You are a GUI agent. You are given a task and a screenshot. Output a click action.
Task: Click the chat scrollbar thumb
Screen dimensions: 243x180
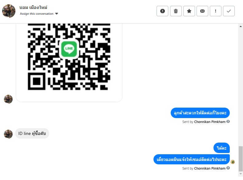click(x=241, y=159)
